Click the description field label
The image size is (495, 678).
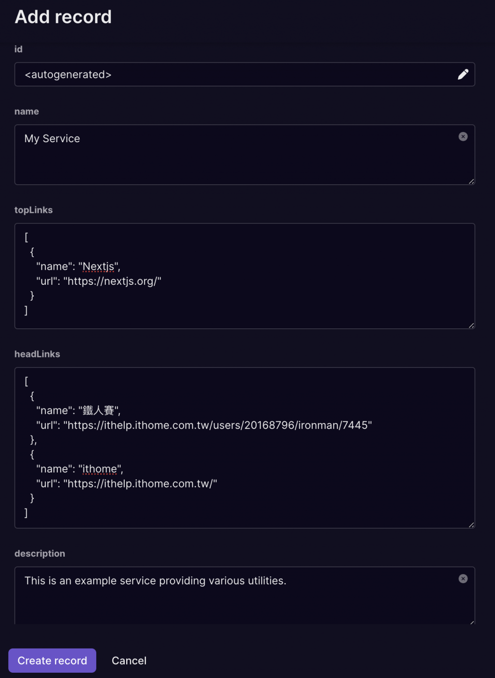(x=40, y=554)
